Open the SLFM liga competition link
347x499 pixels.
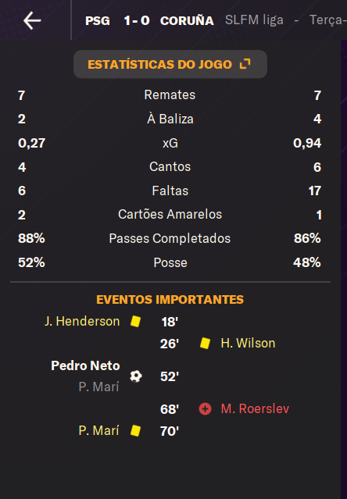click(x=254, y=20)
